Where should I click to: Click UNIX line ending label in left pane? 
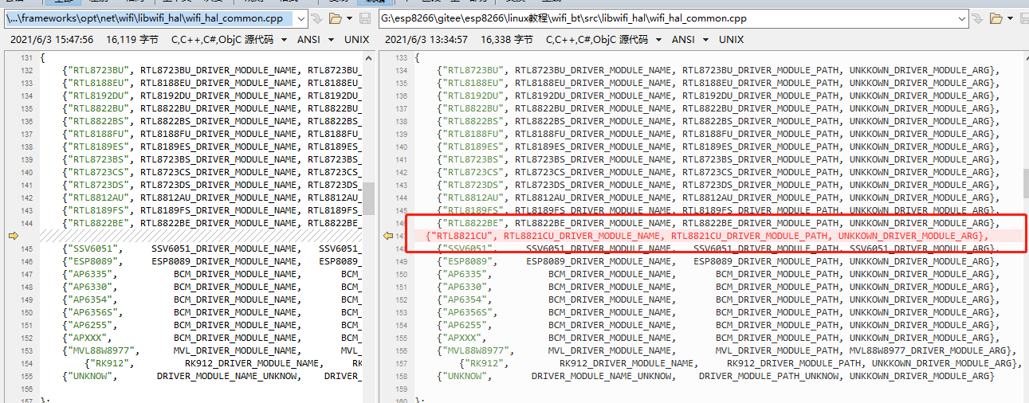(356, 39)
